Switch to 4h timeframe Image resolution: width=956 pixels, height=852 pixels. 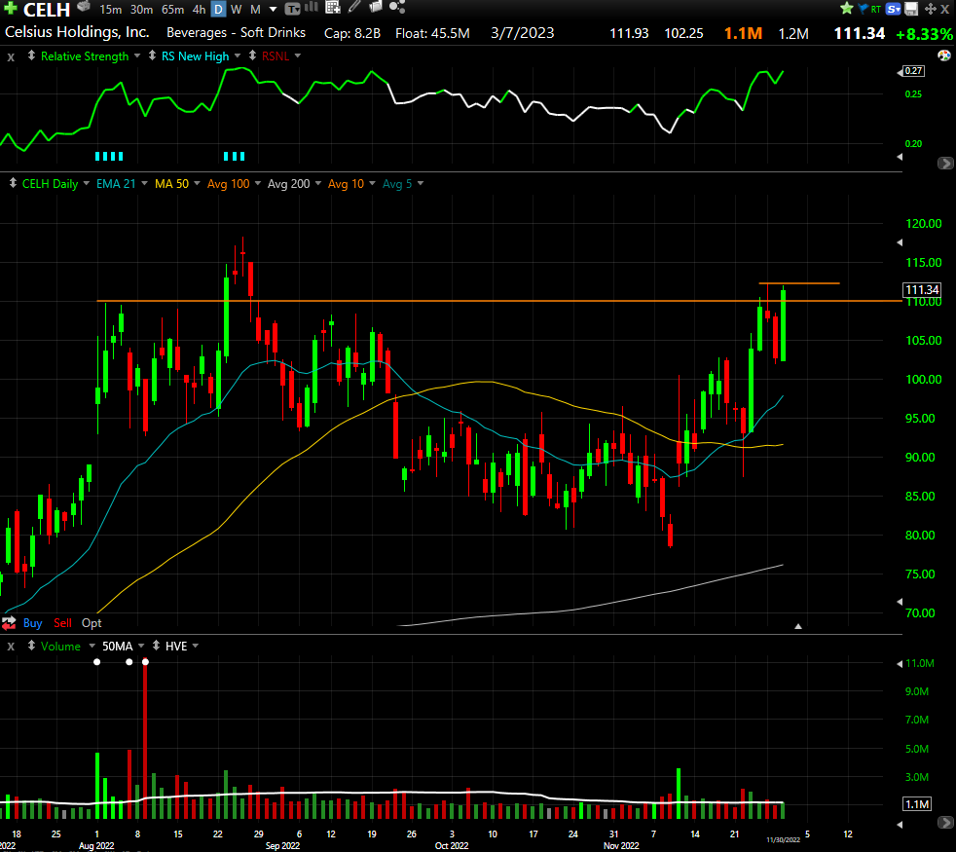(199, 9)
